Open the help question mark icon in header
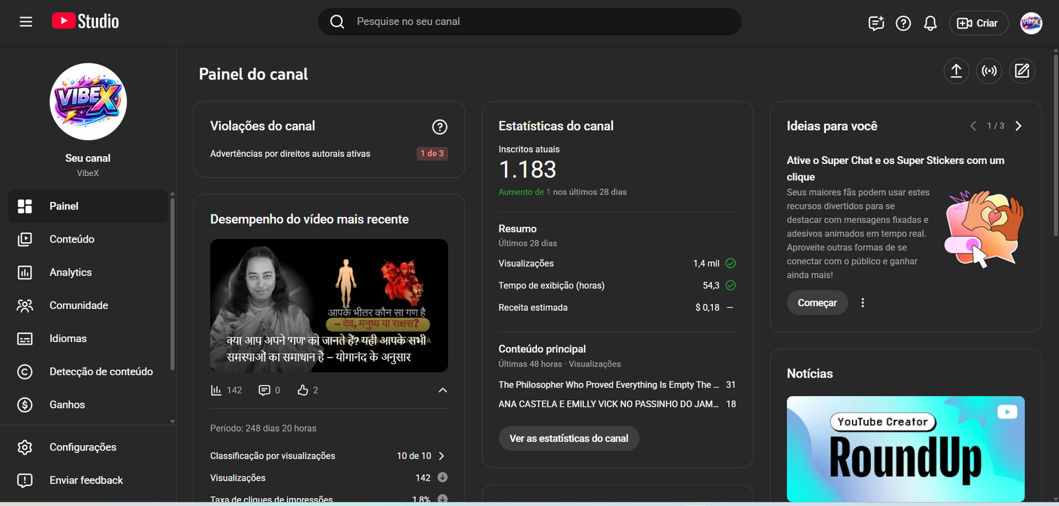The height and width of the screenshot is (506, 1059). (903, 23)
